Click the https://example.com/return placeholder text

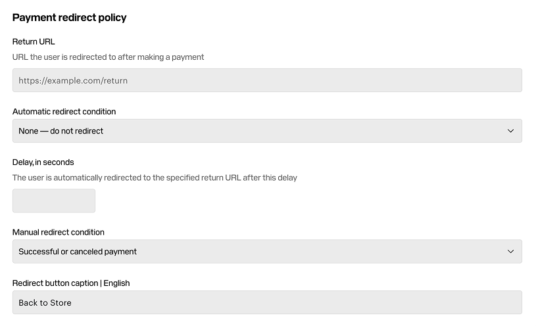73,81
